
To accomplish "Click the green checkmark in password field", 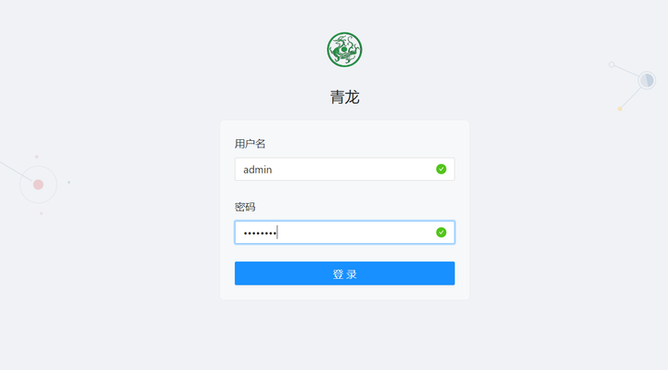I will pyautogui.click(x=441, y=232).
